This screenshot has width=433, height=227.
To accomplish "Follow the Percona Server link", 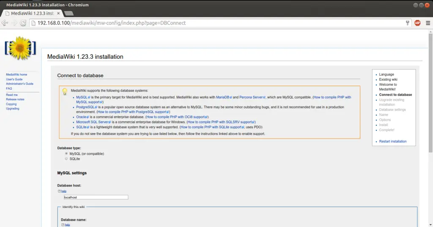I will 252,97.
